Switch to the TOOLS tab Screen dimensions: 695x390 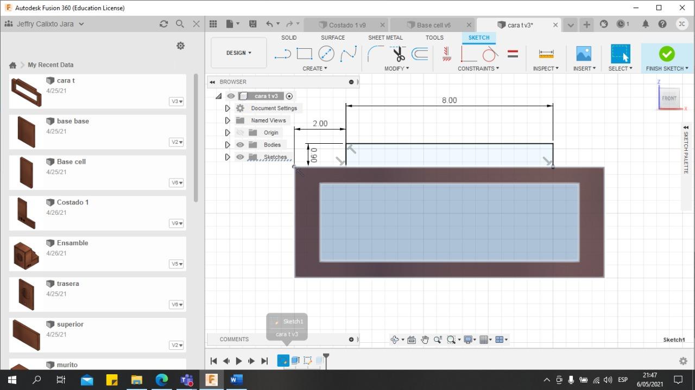point(434,37)
